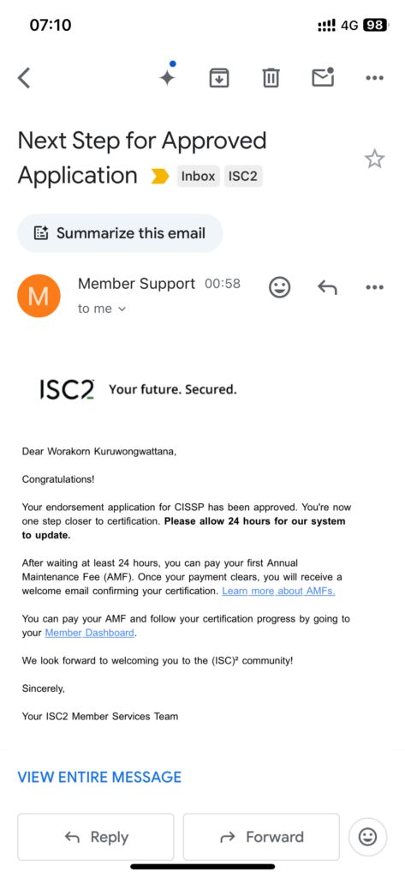
Task: Star the Next Step for Approved Application email
Action: [375, 159]
